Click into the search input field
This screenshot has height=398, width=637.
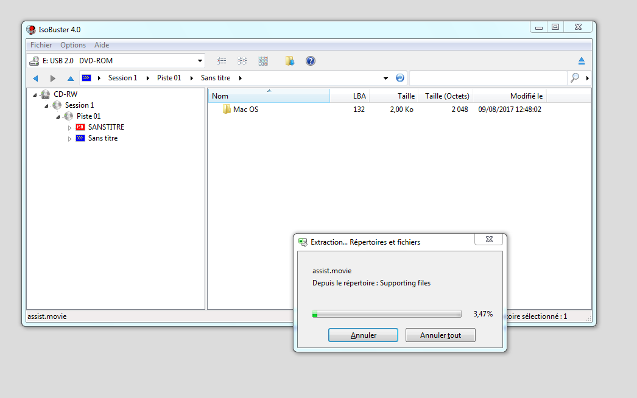pyautogui.click(x=488, y=78)
